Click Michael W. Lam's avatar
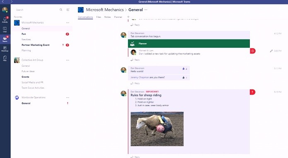Image resolution: width=288 pixels, height=158 pixels. click(133, 52)
